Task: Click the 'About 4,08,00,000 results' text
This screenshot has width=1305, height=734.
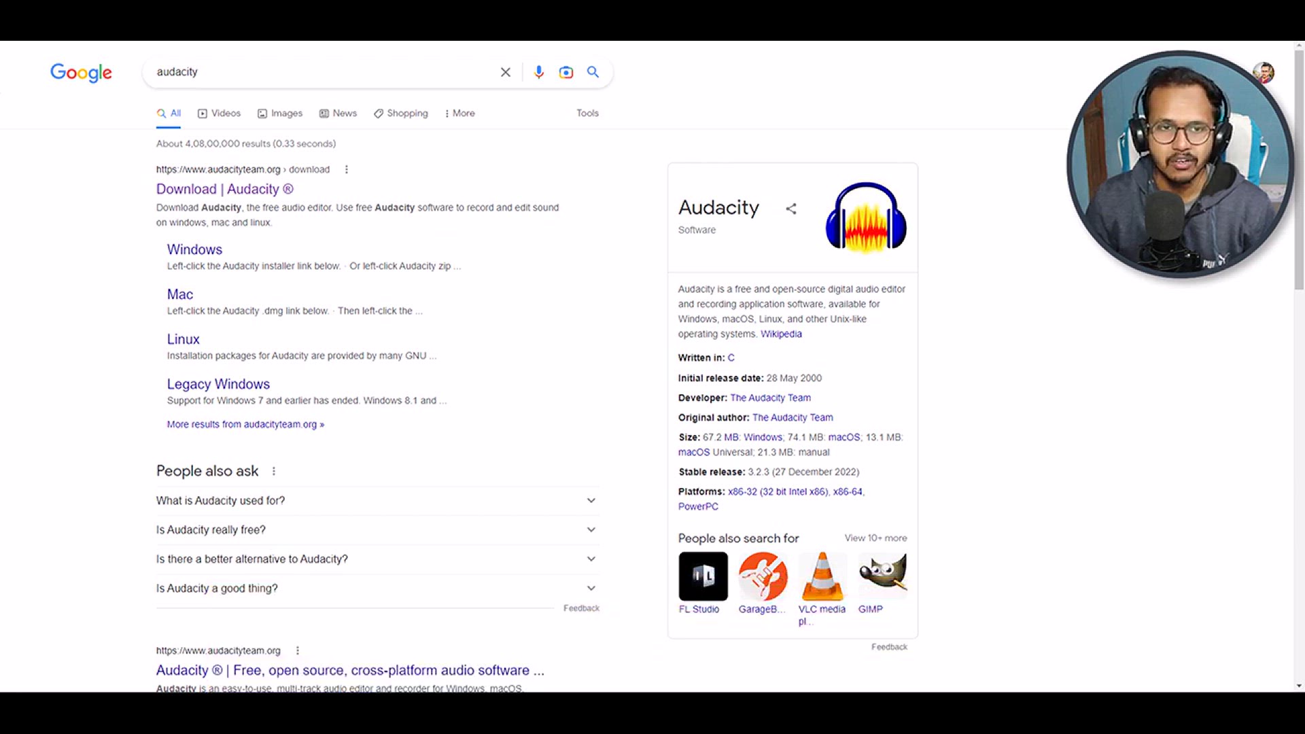Action: (246, 143)
